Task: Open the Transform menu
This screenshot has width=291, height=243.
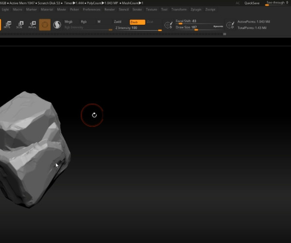Action: [179, 9]
